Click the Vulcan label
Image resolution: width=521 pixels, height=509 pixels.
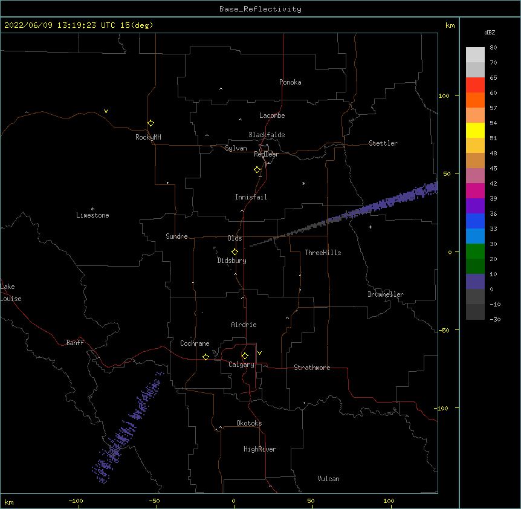(328, 479)
